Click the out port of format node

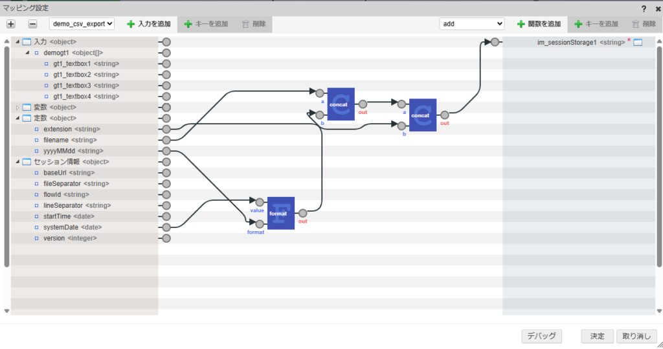pos(302,213)
